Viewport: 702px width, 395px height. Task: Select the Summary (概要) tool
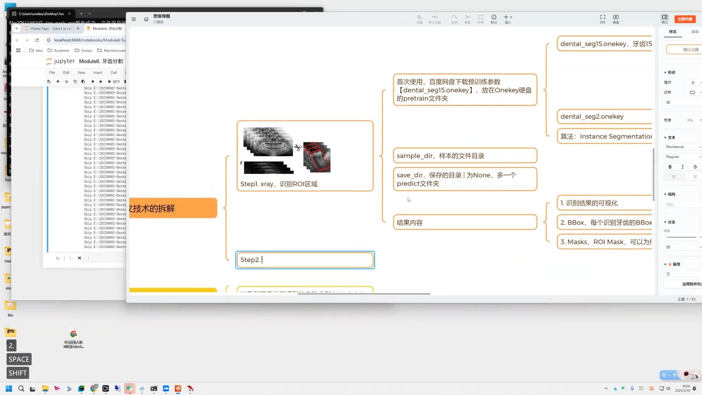click(x=467, y=19)
